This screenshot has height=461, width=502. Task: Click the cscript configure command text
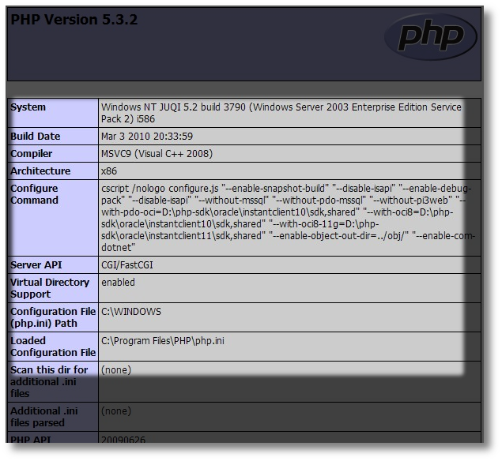pos(286,218)
